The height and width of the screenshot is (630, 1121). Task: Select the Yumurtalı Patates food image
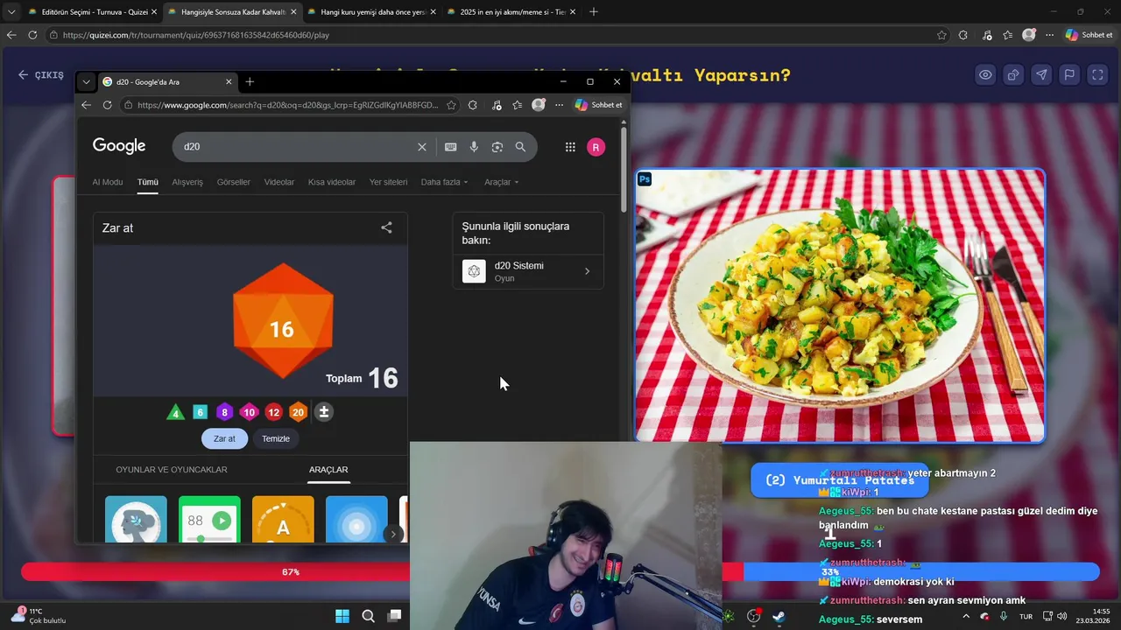[x=840, y=305]
